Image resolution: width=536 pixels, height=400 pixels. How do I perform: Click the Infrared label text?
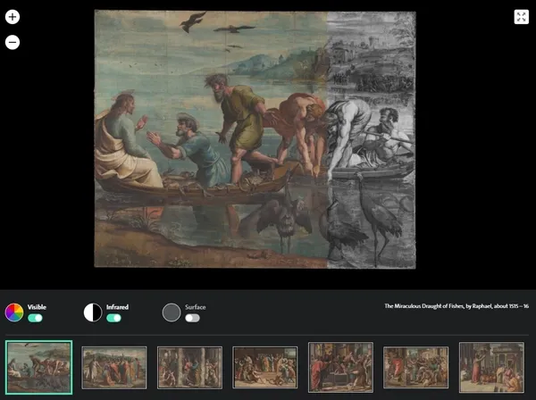(x=117, y=307)
